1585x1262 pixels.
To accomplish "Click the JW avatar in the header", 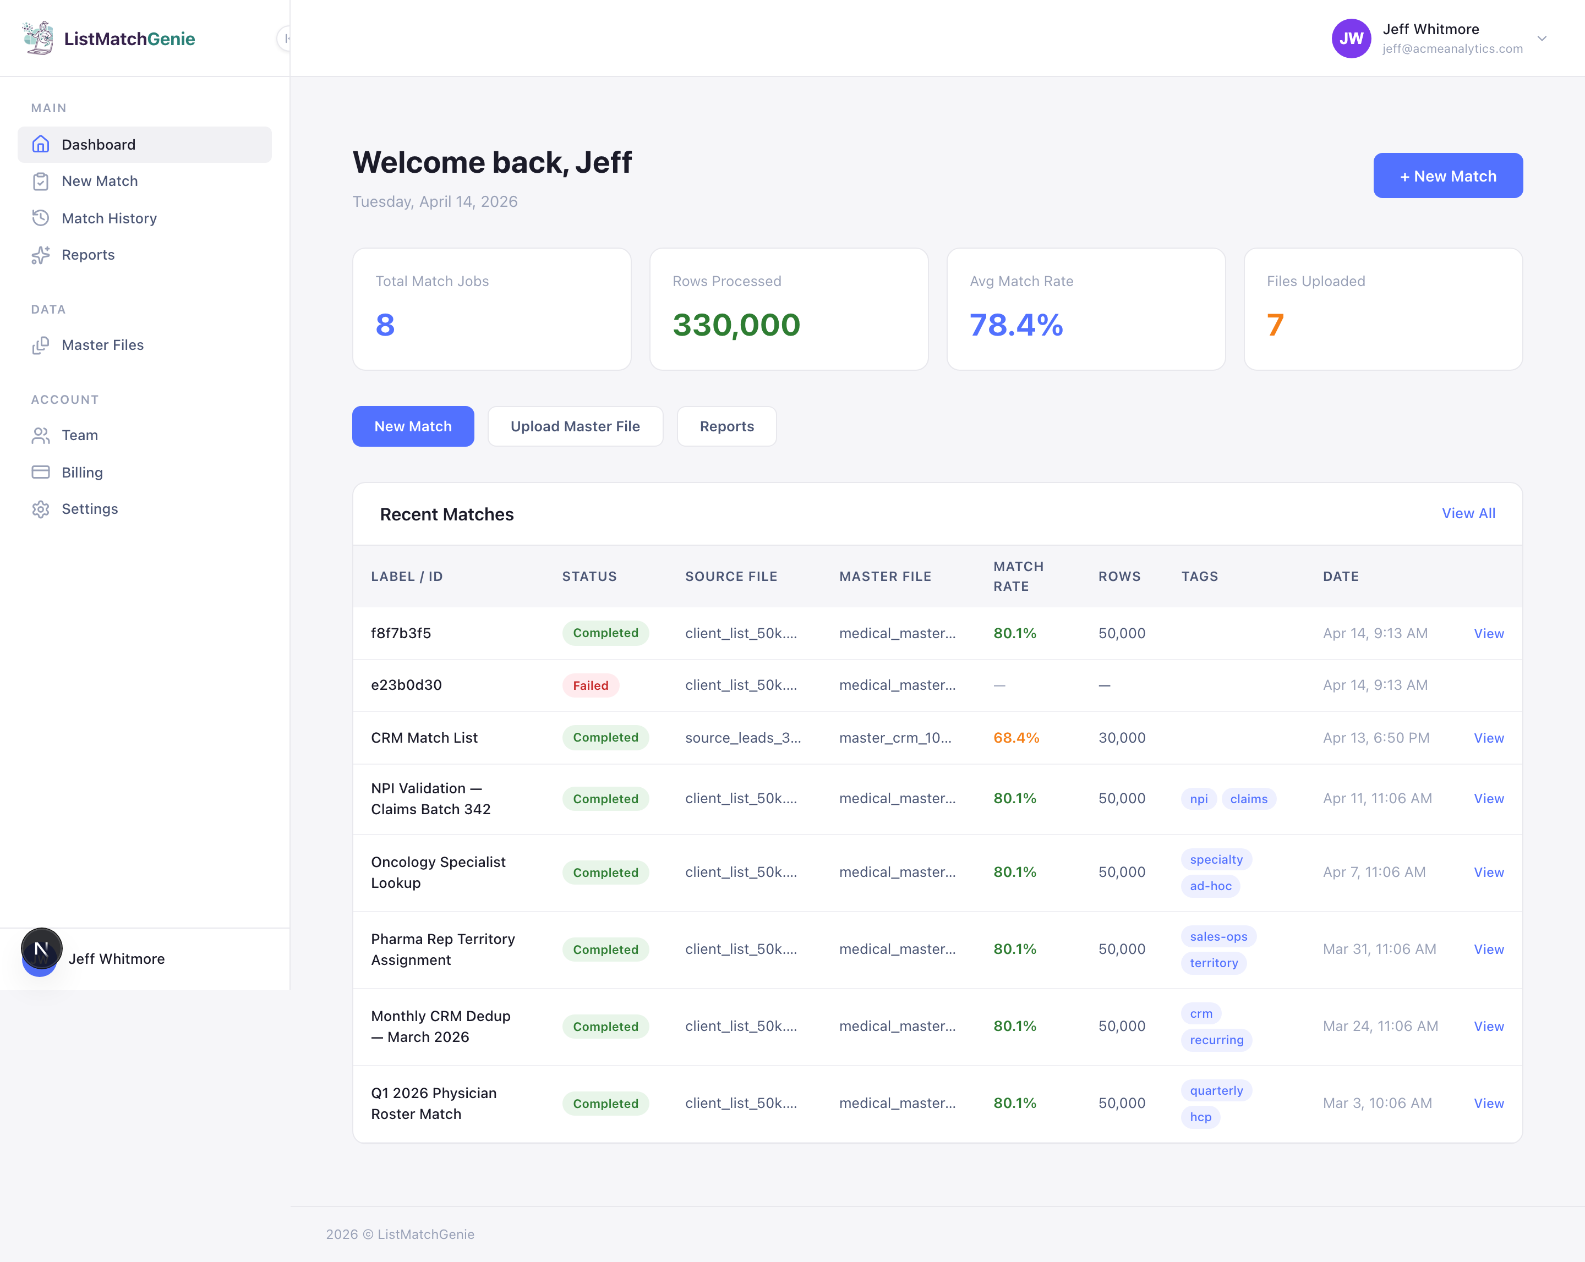I will pyautogui.click(x=1352, y=38).
